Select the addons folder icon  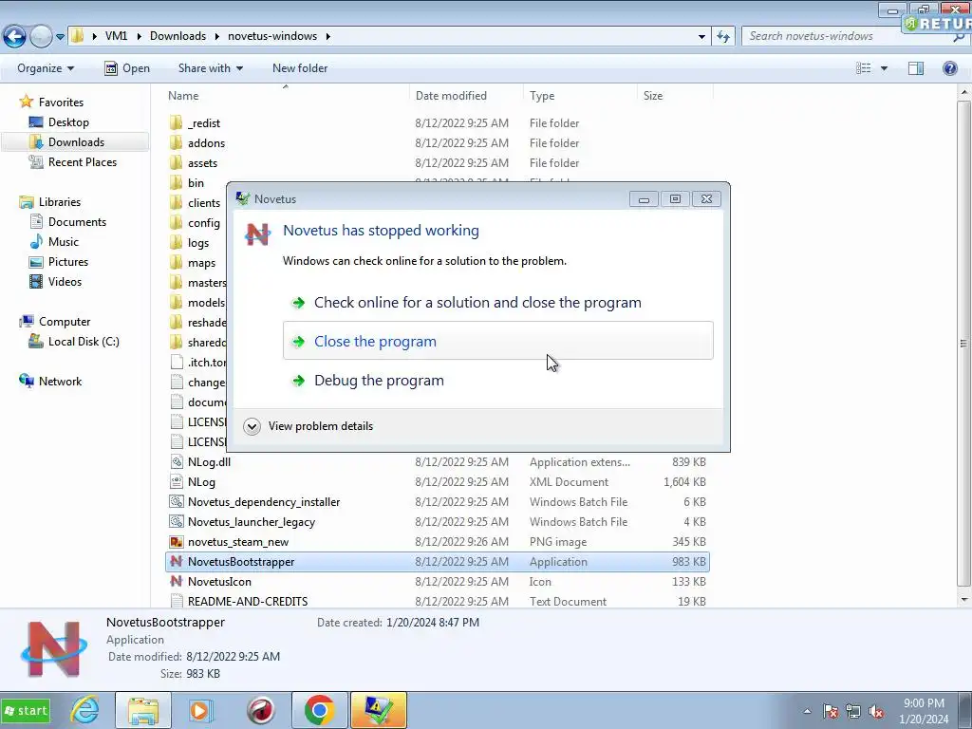tap(176, 142)
